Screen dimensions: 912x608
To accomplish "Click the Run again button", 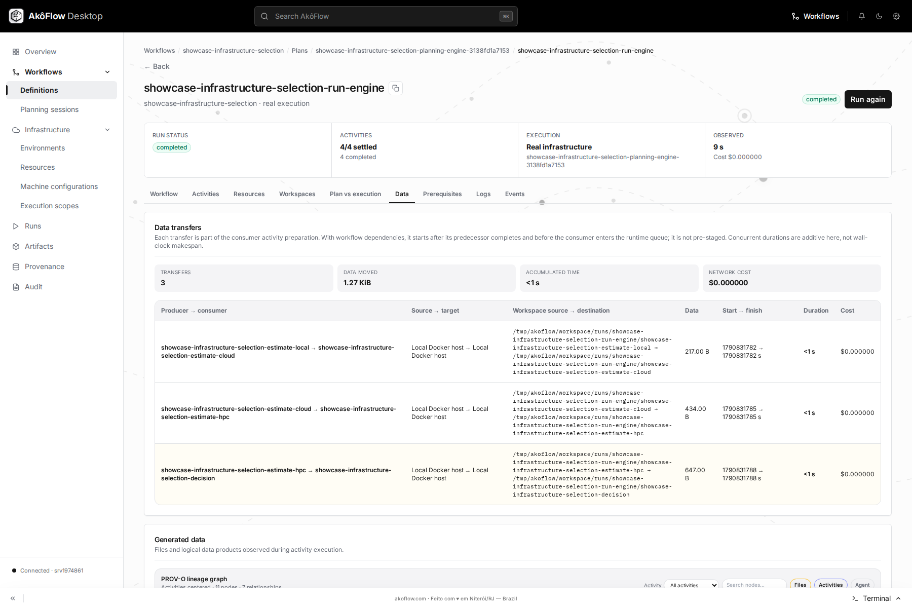I will (867, 99).
